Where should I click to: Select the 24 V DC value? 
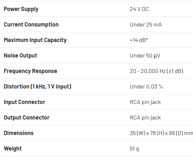point(139,9)
